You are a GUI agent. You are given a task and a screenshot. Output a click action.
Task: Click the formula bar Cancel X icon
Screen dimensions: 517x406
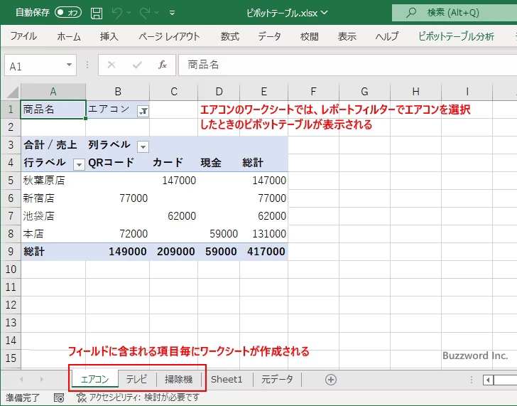(x=111, y=65)
